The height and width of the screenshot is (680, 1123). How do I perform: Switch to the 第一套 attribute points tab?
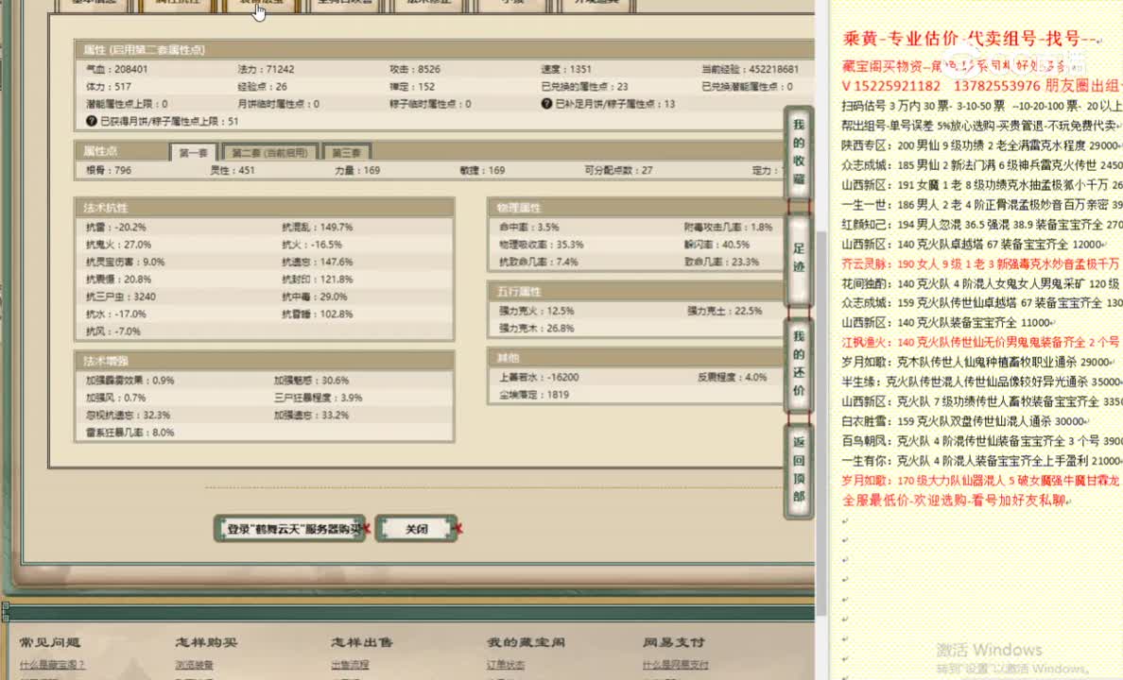pos(194,152)
